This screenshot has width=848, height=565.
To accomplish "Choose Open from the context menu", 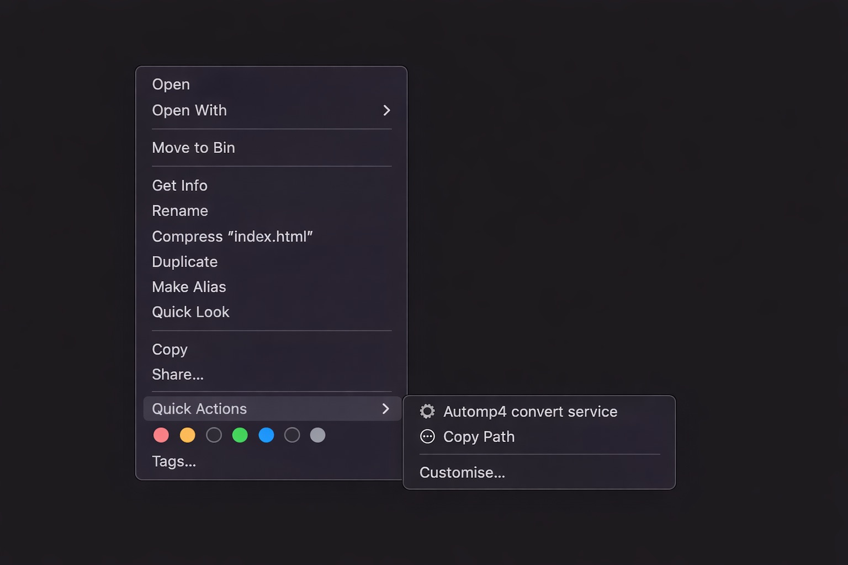I will (171, 84).
